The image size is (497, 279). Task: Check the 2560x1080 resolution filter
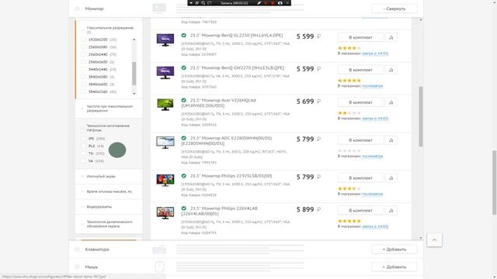point(84,46)
